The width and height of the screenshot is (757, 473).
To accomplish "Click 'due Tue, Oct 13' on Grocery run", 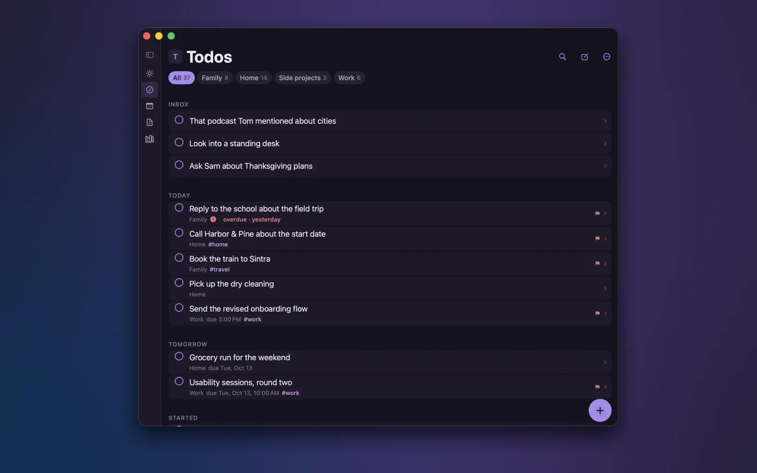I will point(230,368).
